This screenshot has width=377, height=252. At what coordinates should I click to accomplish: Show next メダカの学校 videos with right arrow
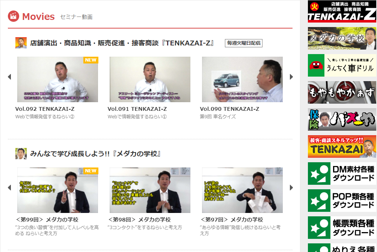coord(291,187)
